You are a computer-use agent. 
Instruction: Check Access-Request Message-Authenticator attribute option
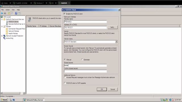65,77
